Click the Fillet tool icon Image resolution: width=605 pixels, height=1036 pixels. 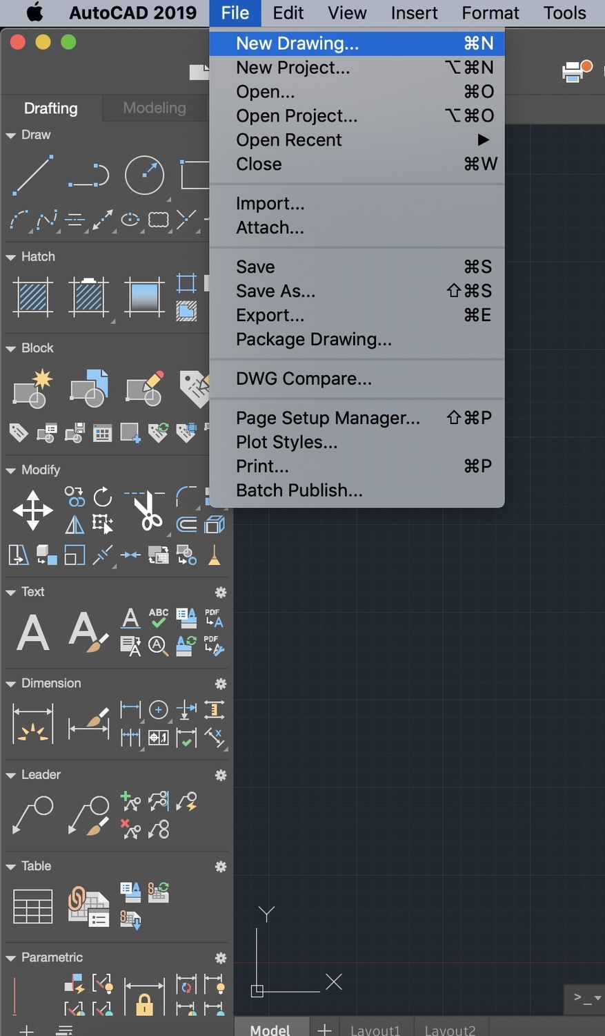186,496
